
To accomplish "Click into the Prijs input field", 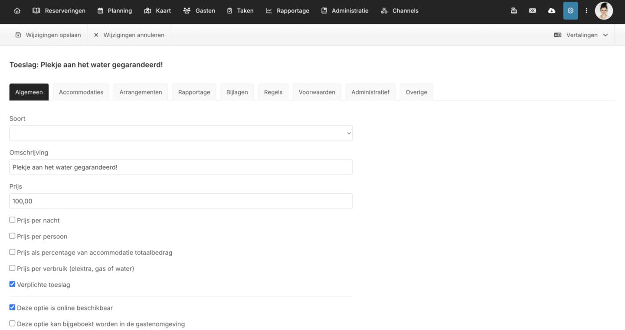I will [181, 201].
